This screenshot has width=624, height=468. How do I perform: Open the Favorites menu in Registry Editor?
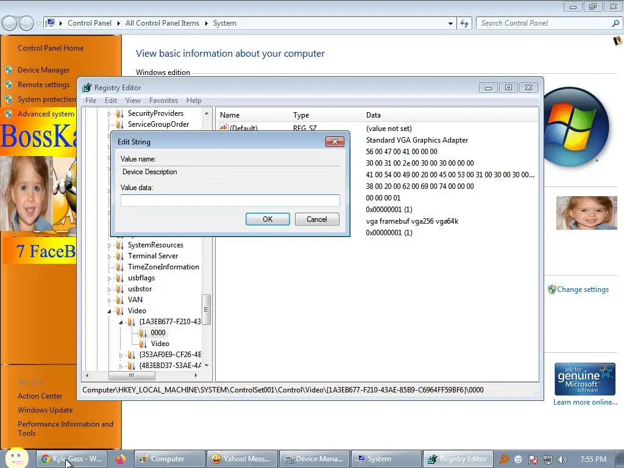(x=163, y=101)
